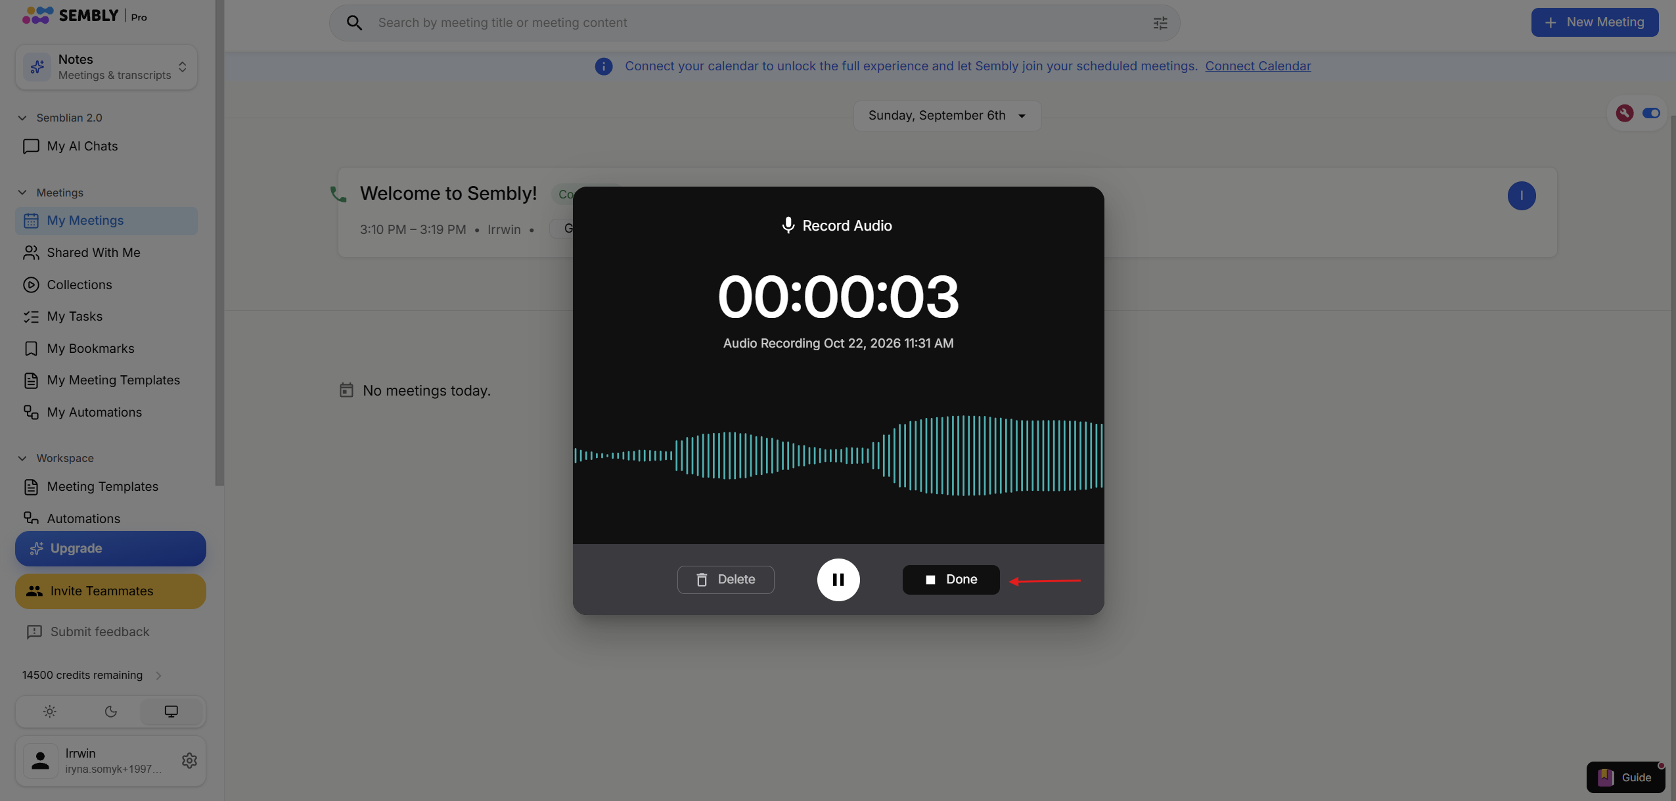Open the Notes workspace switcher
This screenshot has height=801, width=1676.
click(x=106, y=67)
